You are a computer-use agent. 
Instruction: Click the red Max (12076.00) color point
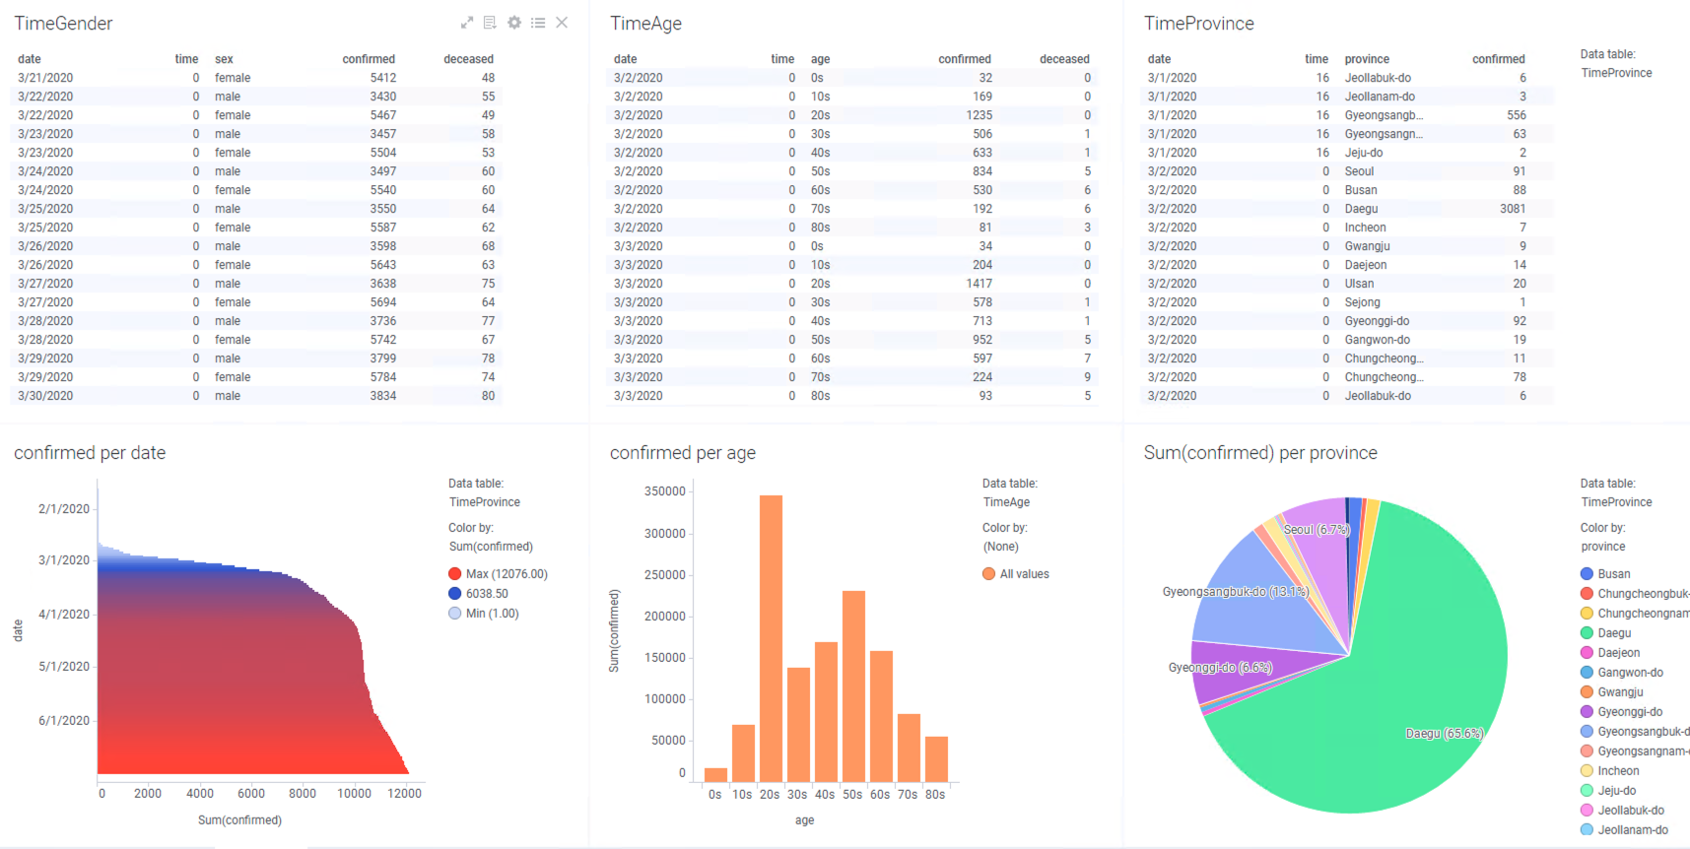tap(454, 574)
